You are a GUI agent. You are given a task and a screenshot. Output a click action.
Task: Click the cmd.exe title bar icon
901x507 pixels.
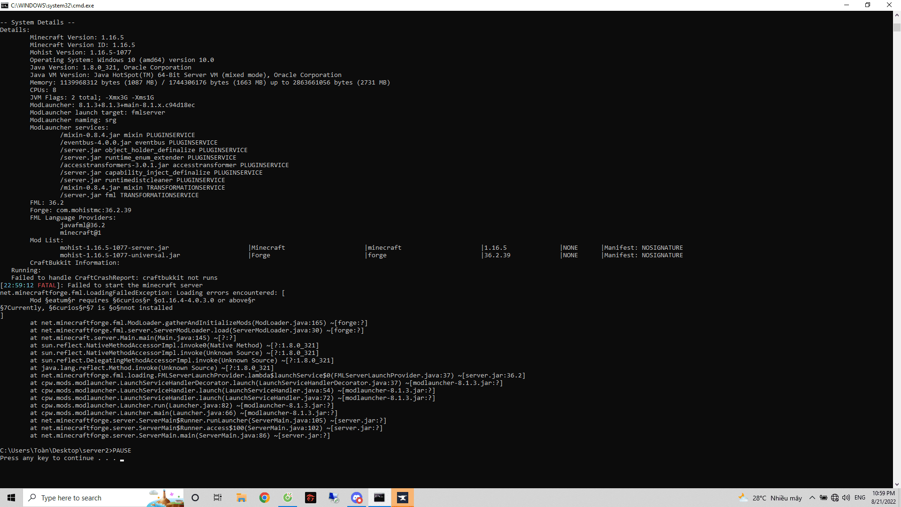tap(5, 5)
